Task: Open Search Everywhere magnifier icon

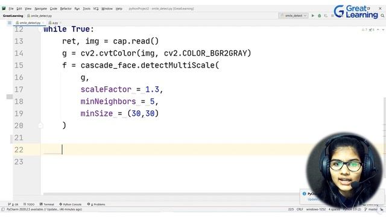Action: coord(382,16)
